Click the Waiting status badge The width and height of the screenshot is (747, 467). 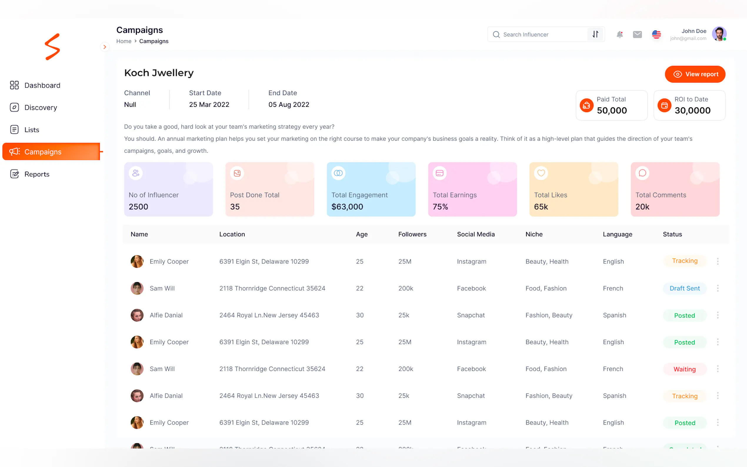684,369
